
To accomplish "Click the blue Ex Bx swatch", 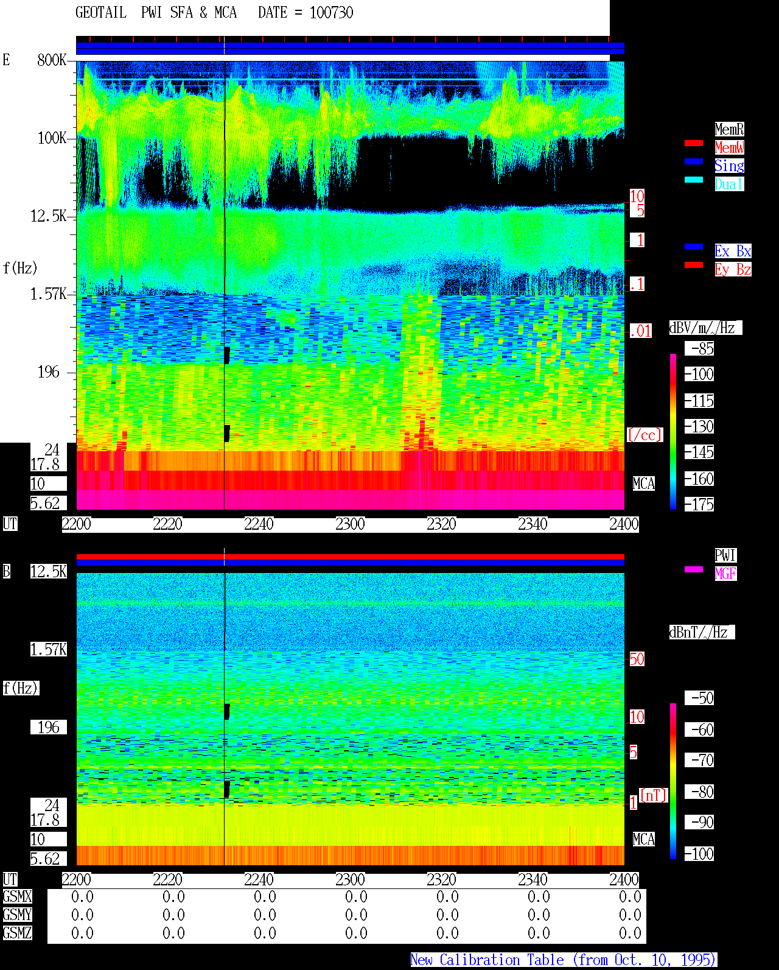I will pos(694,247).
